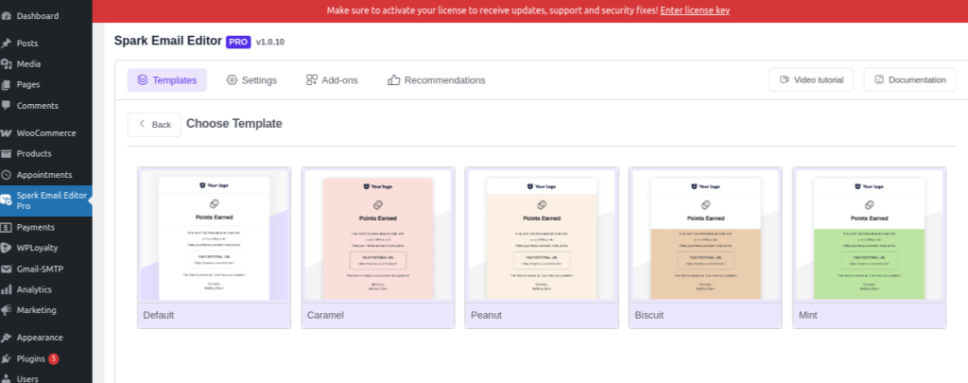
Task: Click the WPLoyalty icon in sidebar
Action: pos(7,249)
